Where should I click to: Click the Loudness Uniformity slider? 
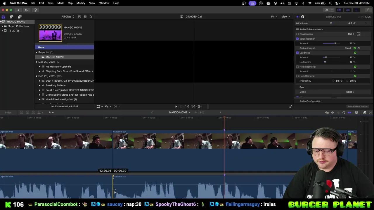click(331, 62)
